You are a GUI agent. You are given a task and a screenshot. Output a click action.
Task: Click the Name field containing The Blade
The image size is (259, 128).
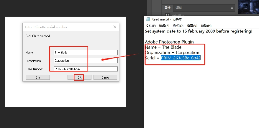pos(86,53)
